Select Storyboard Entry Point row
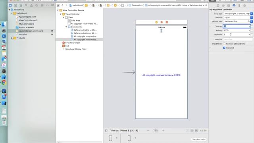This screenshot has width=254, height=143. (76, 49)
